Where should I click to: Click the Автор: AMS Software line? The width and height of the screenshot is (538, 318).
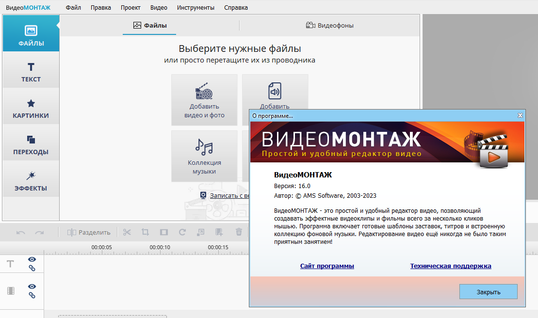[x=325, y=196]
